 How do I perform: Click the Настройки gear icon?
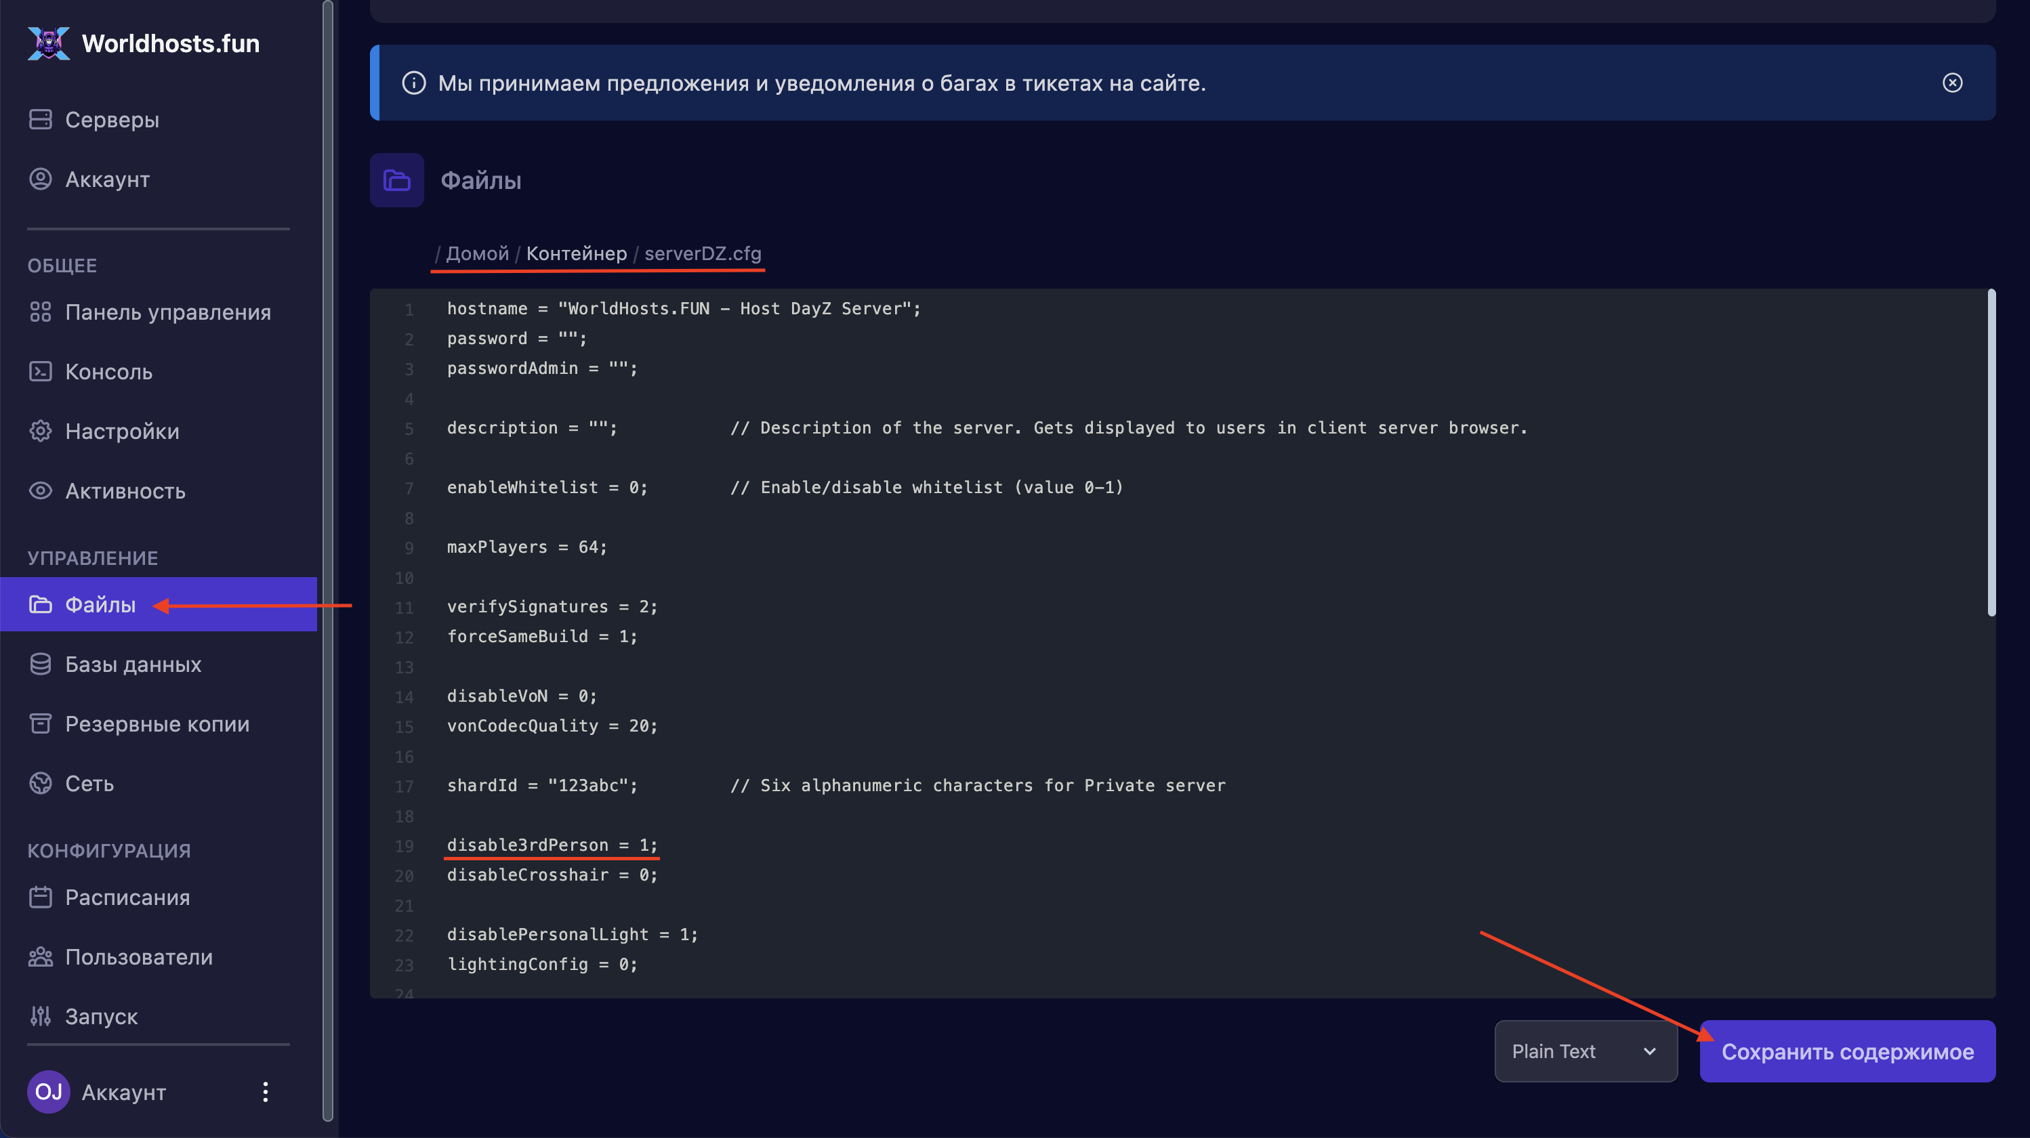40,431
